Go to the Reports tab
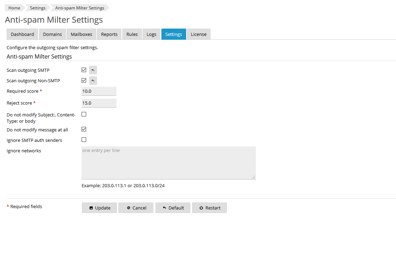The height and width of the screenshot is (259, 396). pos(109,34)
